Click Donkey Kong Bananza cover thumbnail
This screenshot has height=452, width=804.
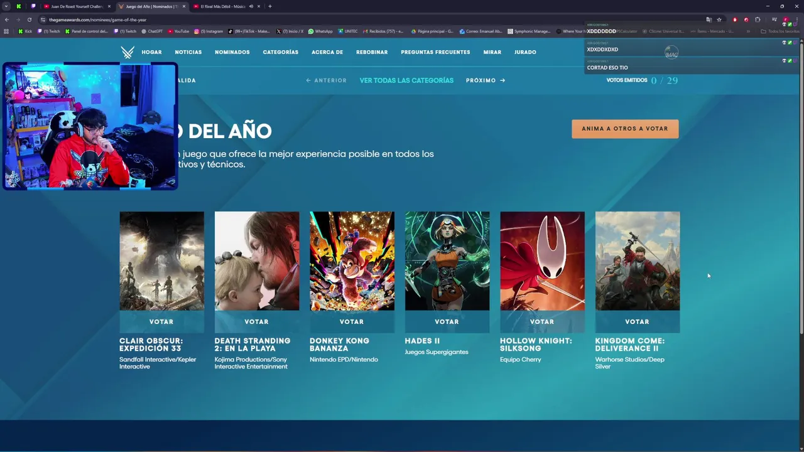click(x=352, y=261)
